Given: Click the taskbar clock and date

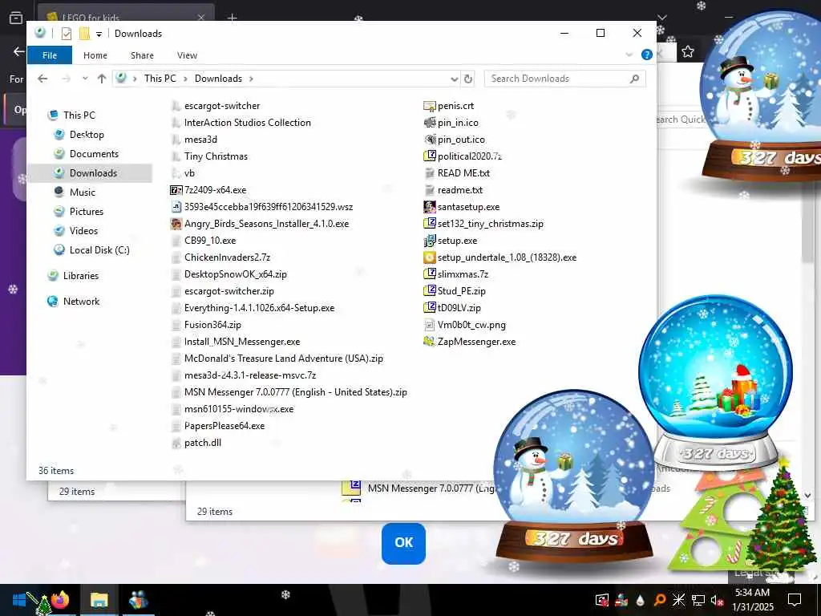Looking at the screenshot, I should pyautogui.click(x=752, y=600).
